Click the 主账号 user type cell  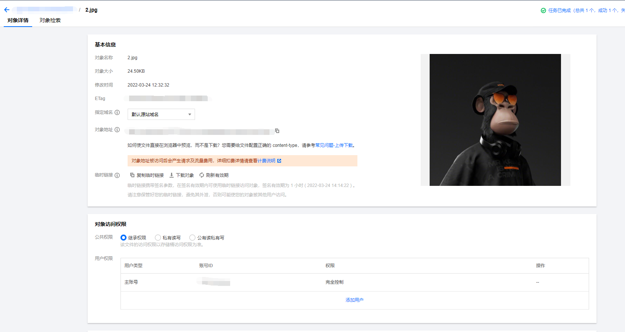point(131,282)
